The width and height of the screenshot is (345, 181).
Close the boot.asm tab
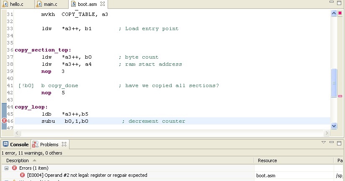pos(103,4)
